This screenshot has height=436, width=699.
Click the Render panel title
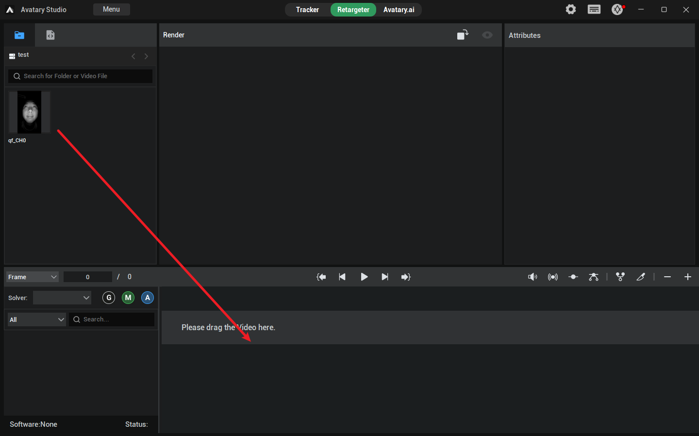click(x=174, y=35)
